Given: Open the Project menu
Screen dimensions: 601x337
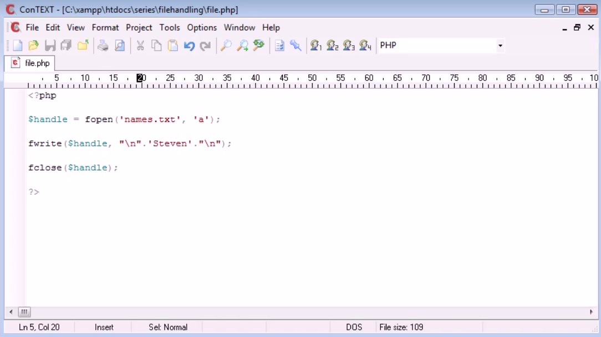Looking at the screenshot, I should (x=139, y=28).
